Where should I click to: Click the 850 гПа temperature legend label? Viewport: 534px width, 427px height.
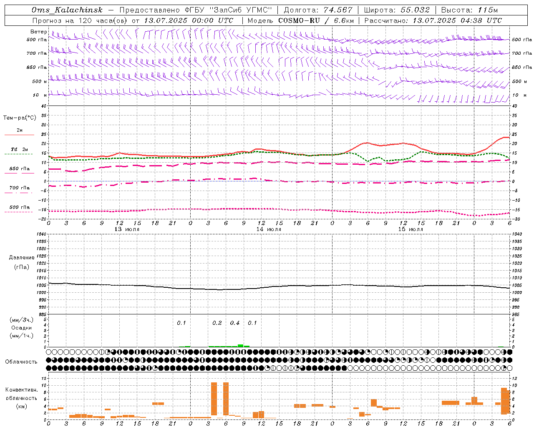[x=20, y=169]
